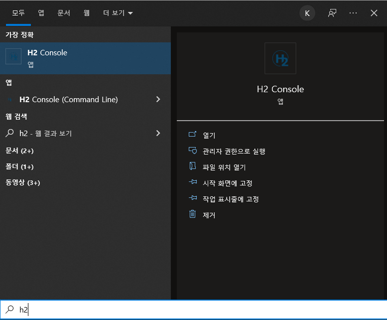Click the magnifier icon beside h2 web result
Screen dimensions: 387x320
(x=9, y=133)
